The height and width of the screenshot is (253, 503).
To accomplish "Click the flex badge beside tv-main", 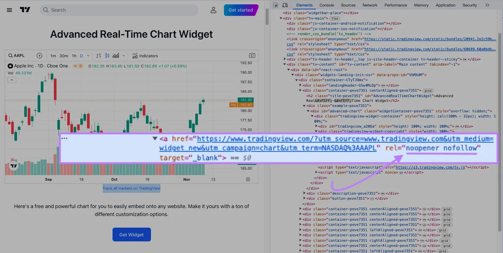I will (335, 18).
